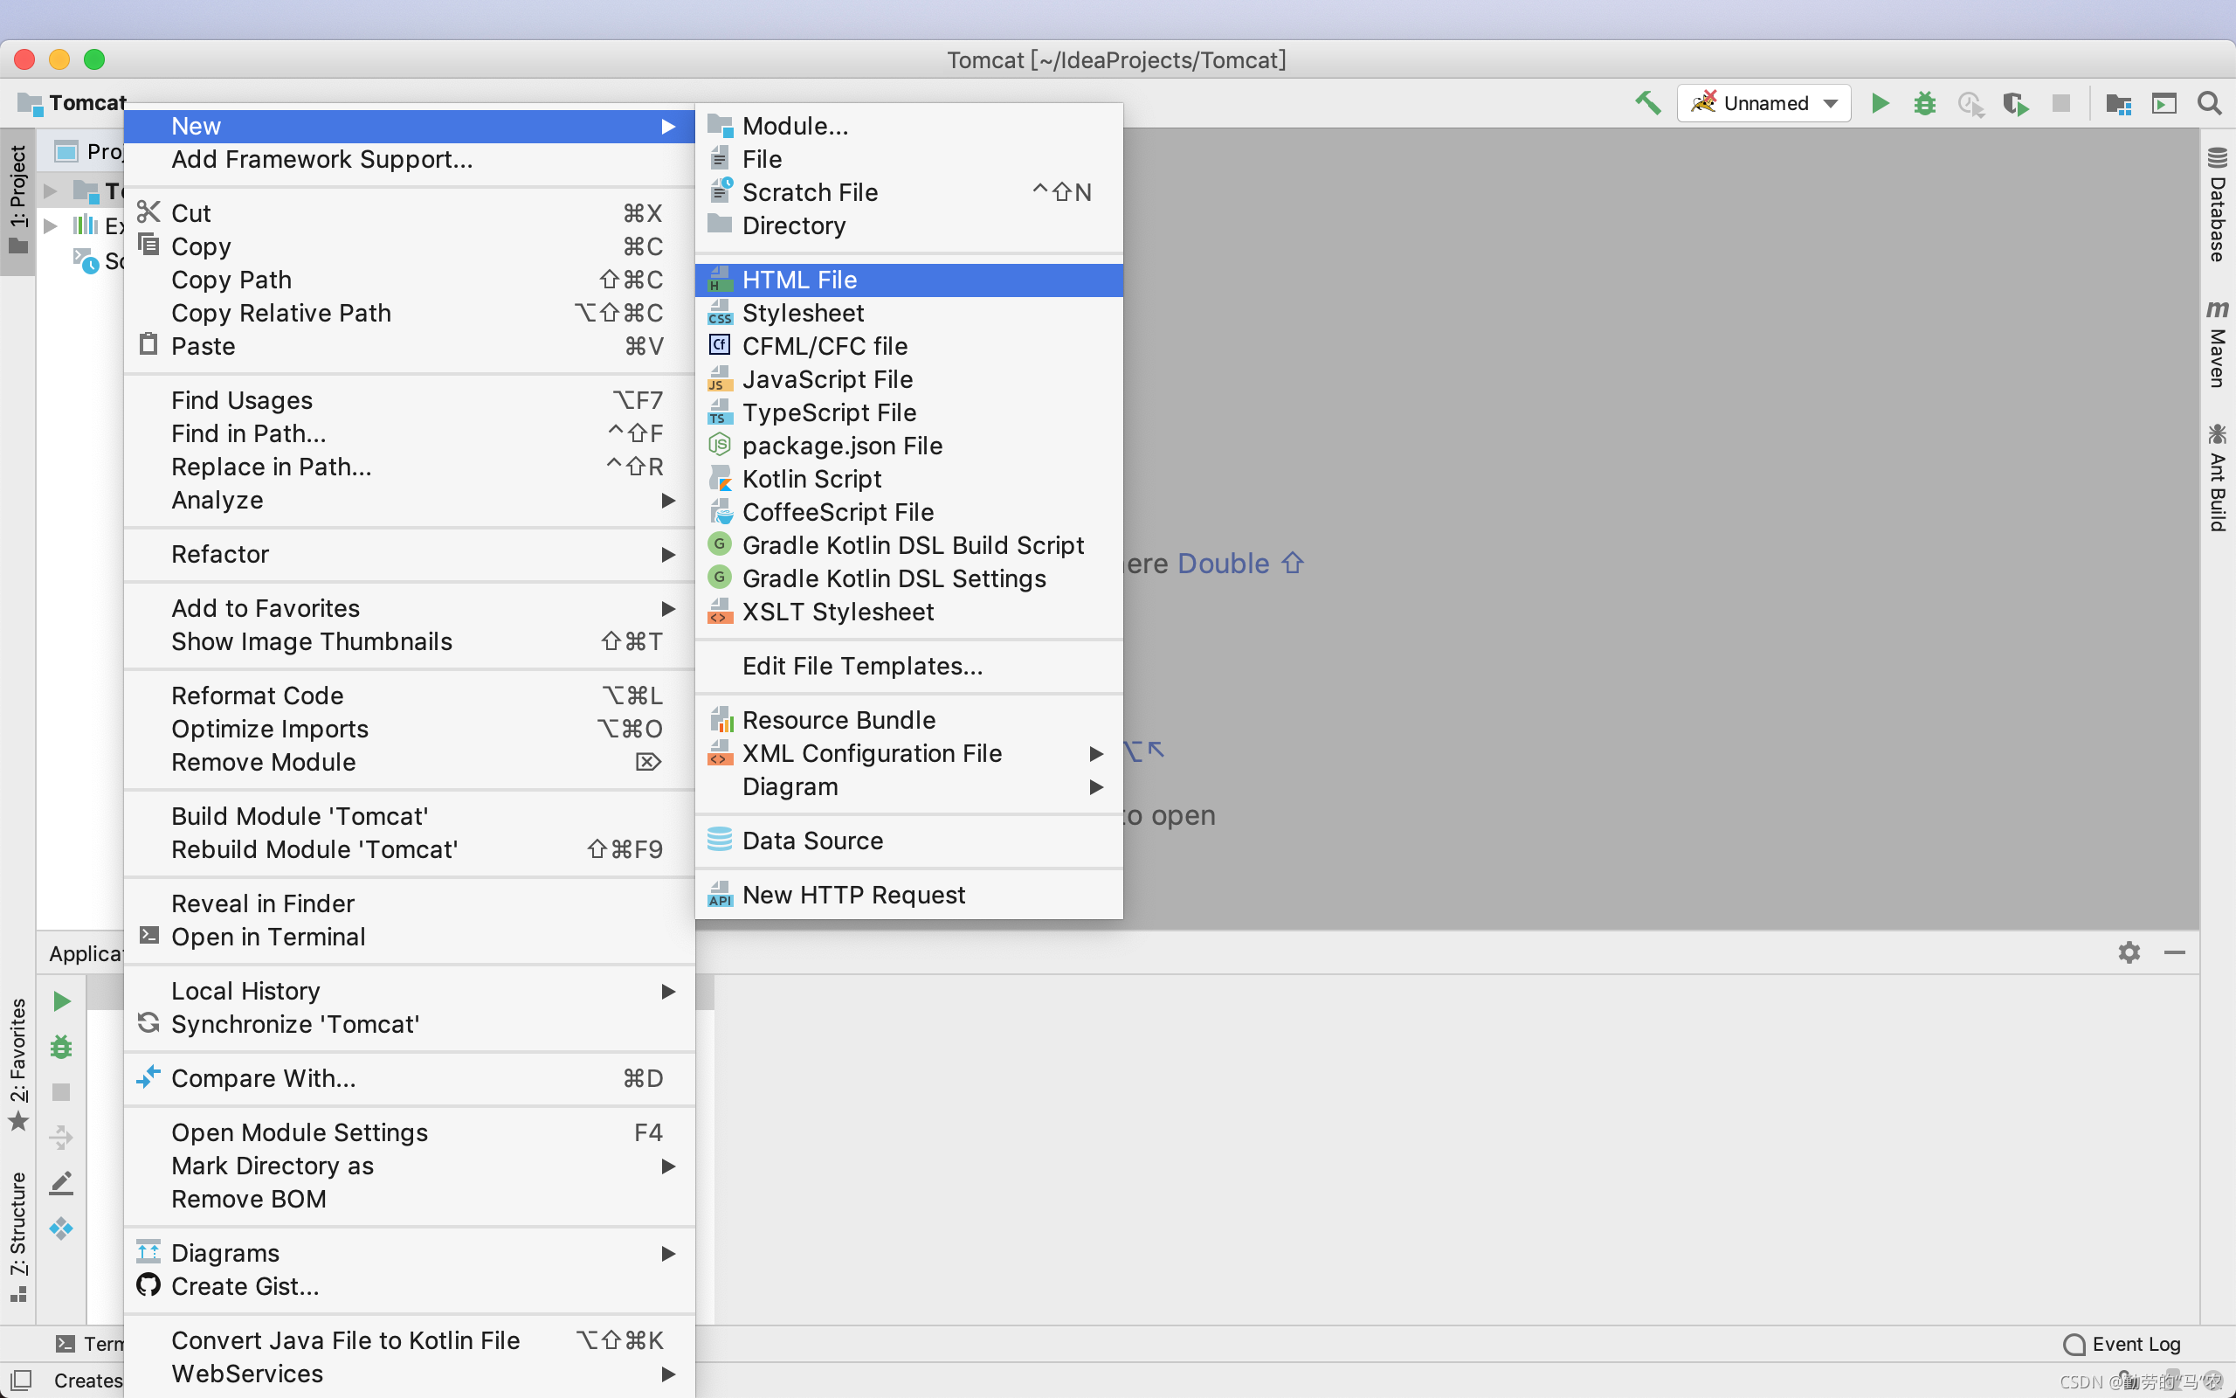2236x1398 pixels.
Task: Open the Event Log
Action: coord(2122,1344)
